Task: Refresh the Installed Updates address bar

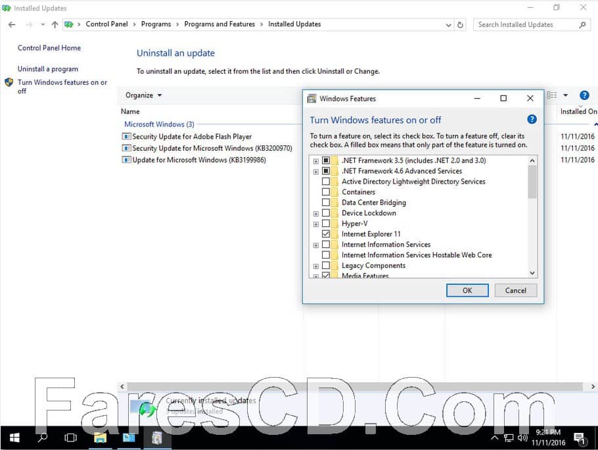Action: (x=460, y=25)
